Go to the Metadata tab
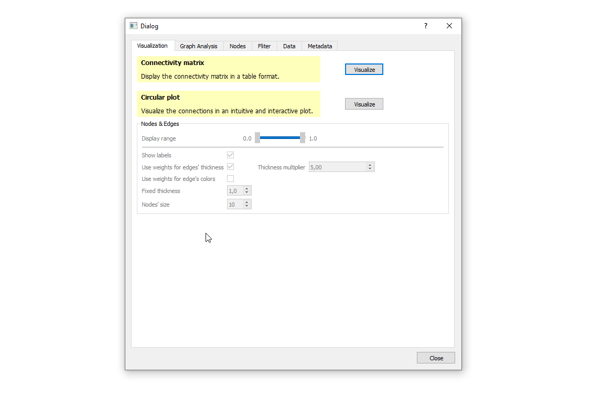Viewport: 592px width, 397px height. tap(319, 46)
